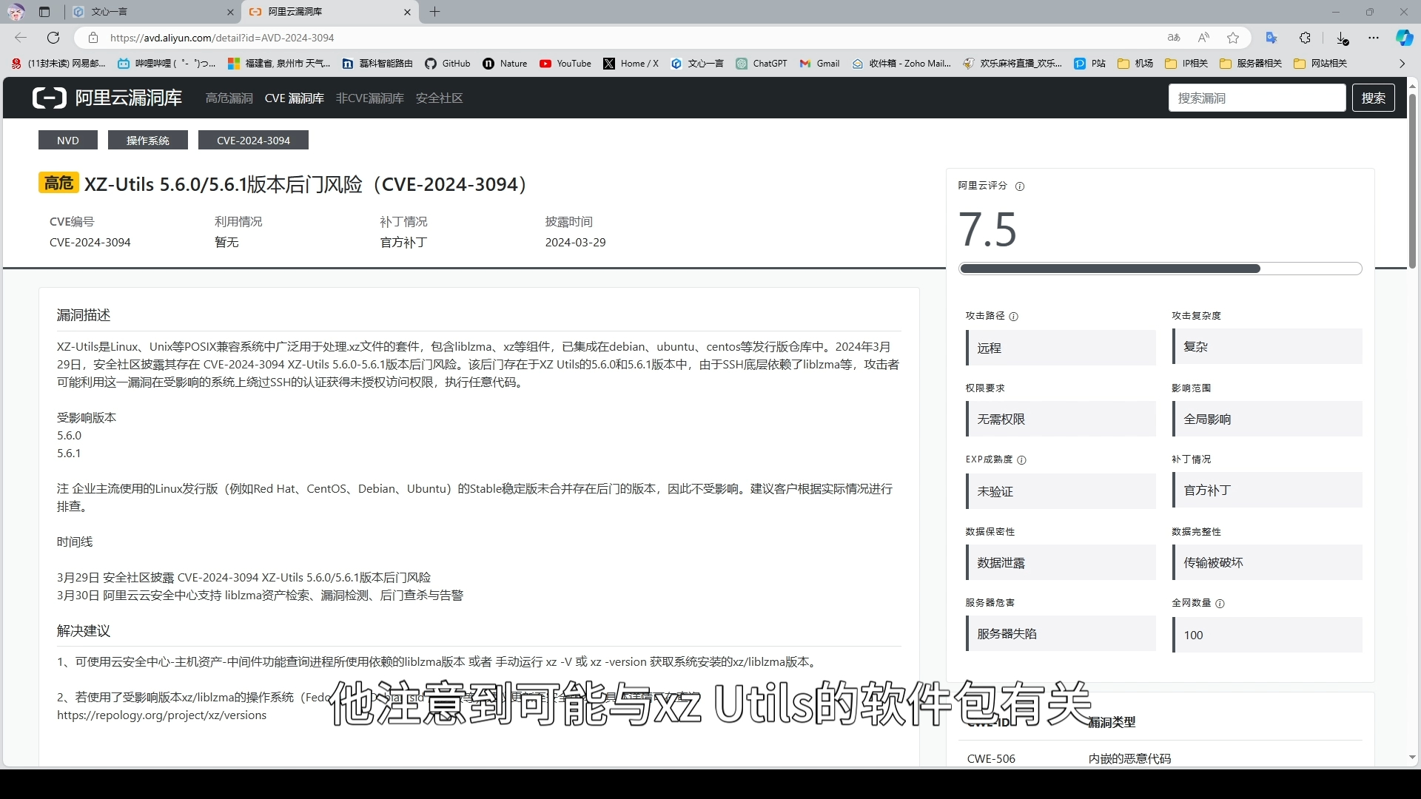Open the 高危漏洞 navigation item

pyautogui.click(x=229, y=98)
